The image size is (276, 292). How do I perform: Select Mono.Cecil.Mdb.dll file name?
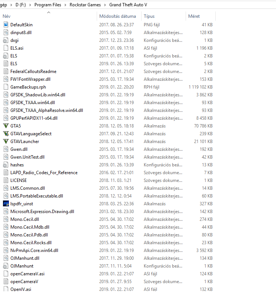click(30, 227)
